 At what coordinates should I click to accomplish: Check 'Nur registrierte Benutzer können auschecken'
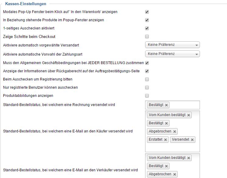[x=147, y=87]
